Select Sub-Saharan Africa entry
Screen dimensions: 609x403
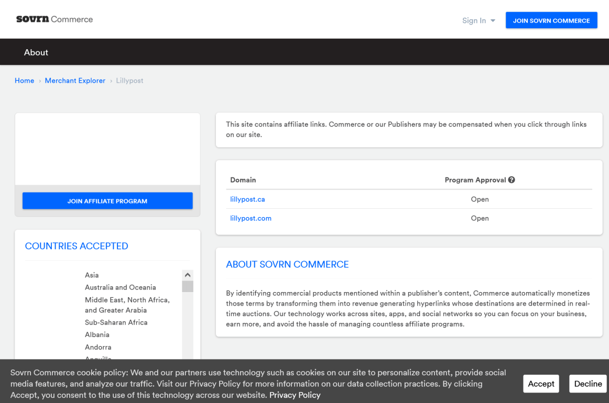click(x=116, y=322)
